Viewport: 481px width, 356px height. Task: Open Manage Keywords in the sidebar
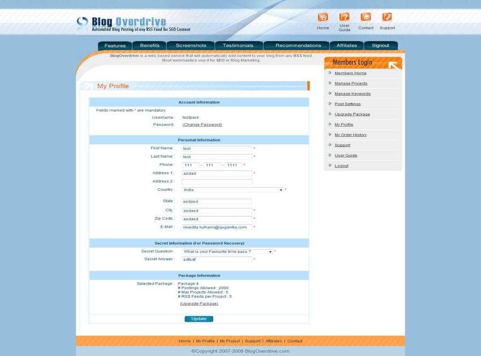pos(353,94)
